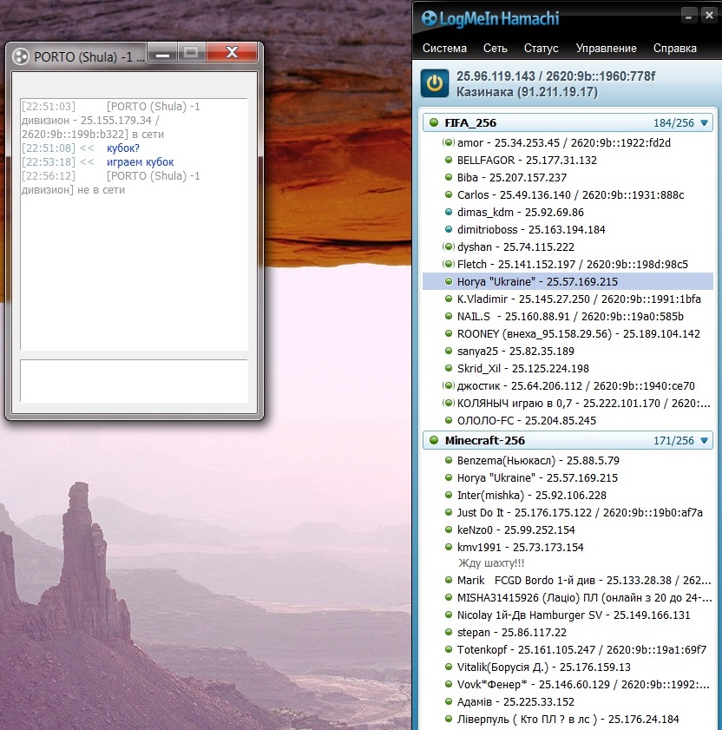Click the status dot beside ОЛОЛО-FC
The width and height of the screenshot is (722, 730).
click(449, 420)
